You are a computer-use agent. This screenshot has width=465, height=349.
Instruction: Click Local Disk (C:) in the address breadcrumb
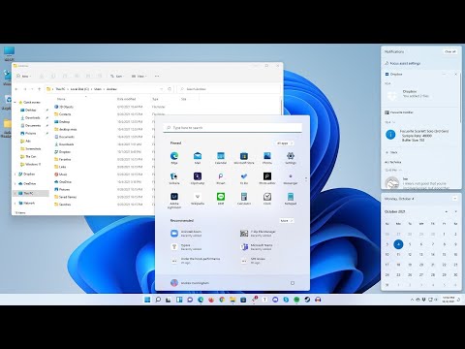[x=79, y=89]
